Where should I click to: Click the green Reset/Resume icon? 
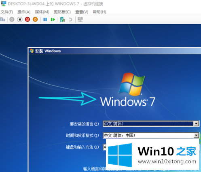[x=53, y=19]
